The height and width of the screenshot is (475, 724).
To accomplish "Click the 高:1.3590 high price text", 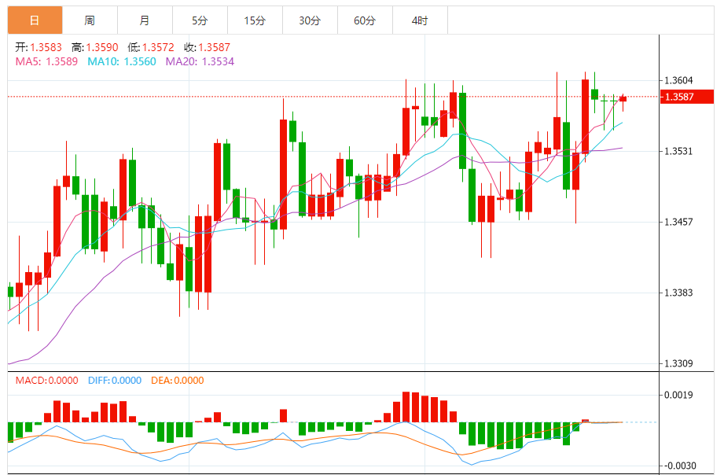I will [x=94, y=47].
